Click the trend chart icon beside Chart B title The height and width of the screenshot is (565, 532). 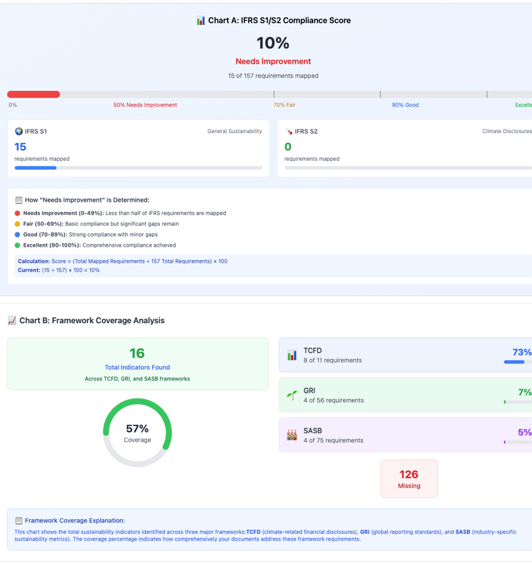tap(12, 320)
